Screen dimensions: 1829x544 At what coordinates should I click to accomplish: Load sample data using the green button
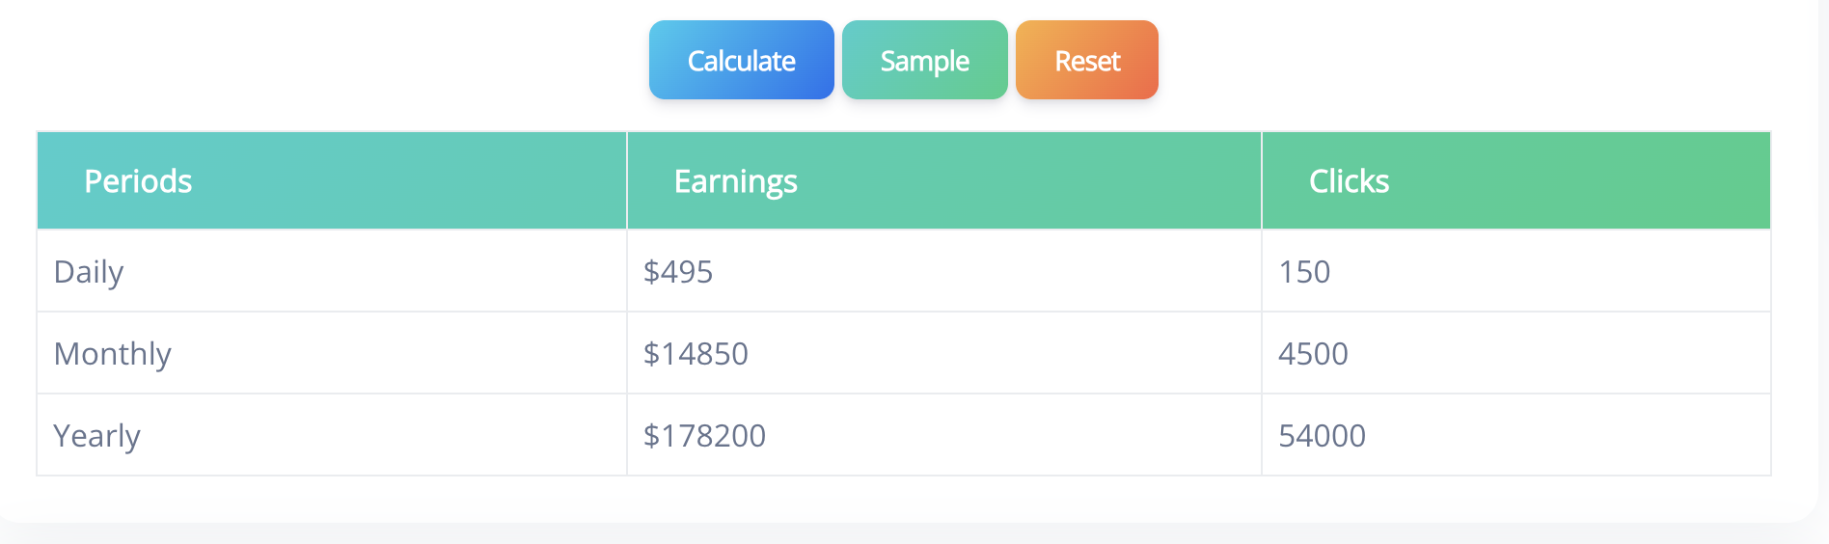[924, 61]
